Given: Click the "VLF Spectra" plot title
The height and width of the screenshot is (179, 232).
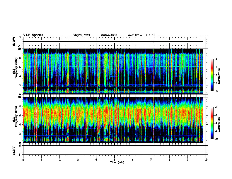Looking at the screenshot, I should click(x=33, y=35).
